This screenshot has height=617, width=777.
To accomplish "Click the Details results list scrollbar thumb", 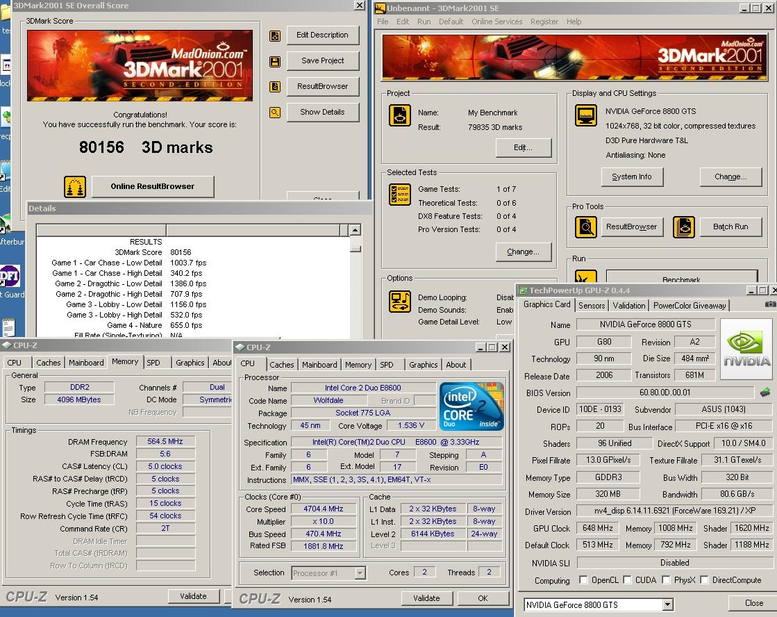I will [355, 249].
